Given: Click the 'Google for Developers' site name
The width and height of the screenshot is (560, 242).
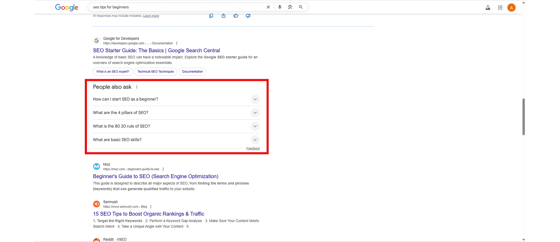Looking at the screenshot, I should [121, 38].
